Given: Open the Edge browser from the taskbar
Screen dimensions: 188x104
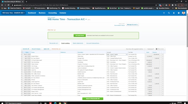Looking at the screenshot, I should (55, 103).
